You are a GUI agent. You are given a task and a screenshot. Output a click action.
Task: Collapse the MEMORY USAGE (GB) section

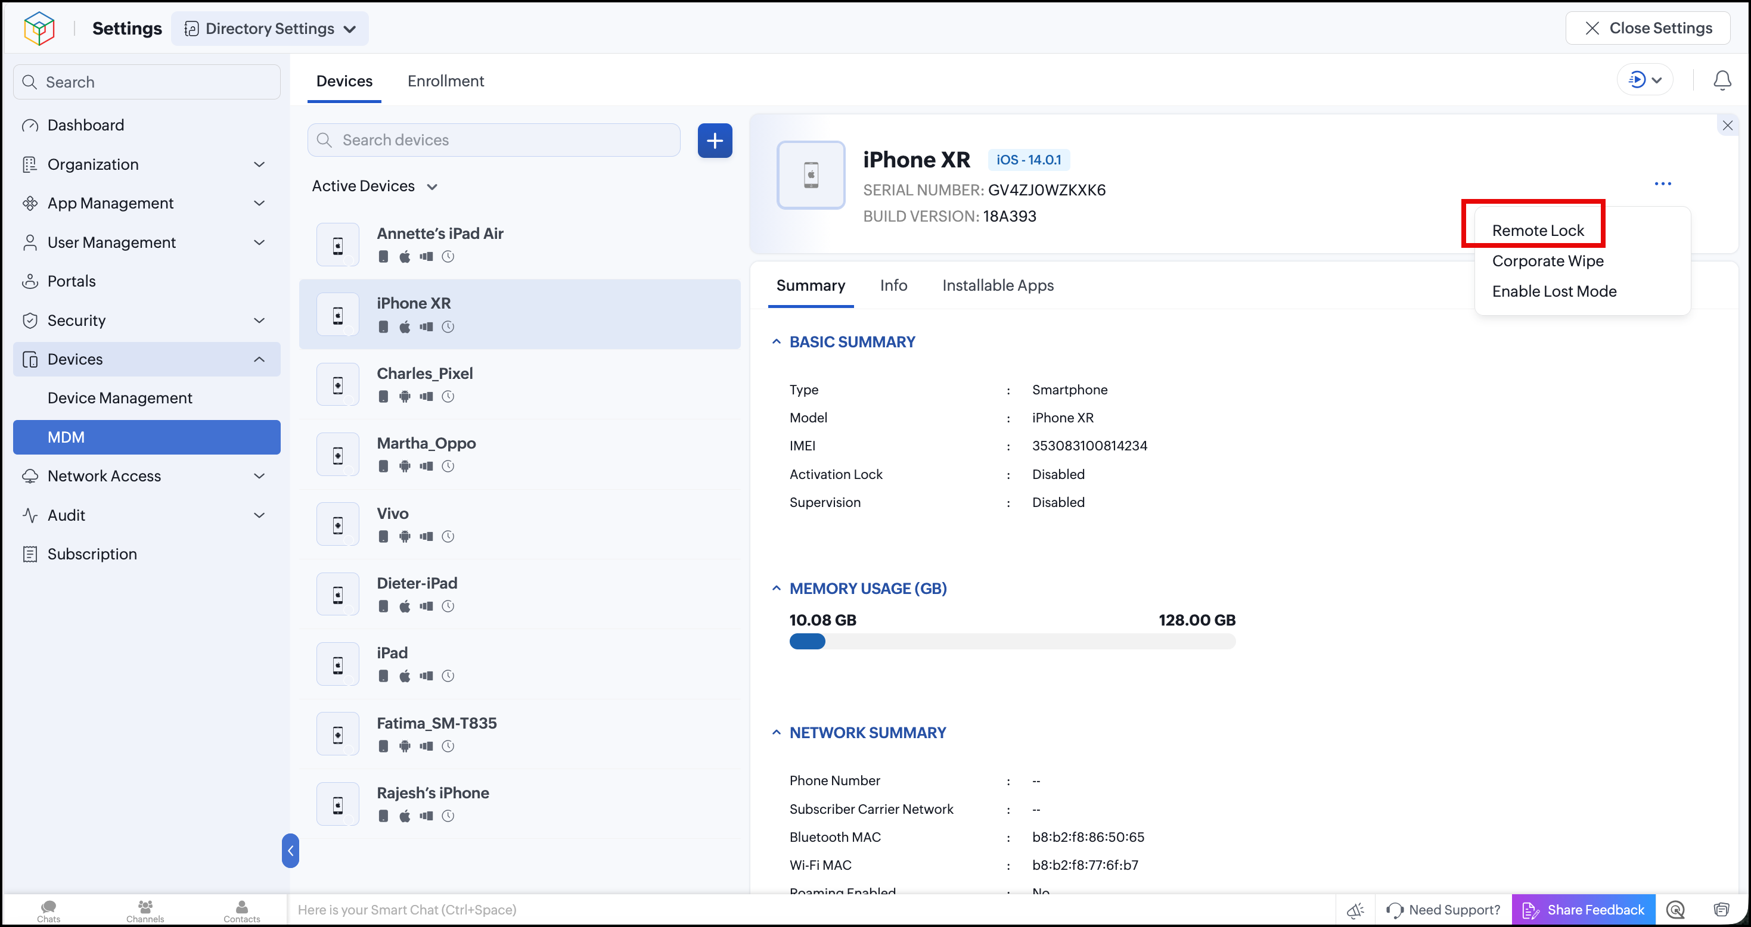(x=776, y=589)
